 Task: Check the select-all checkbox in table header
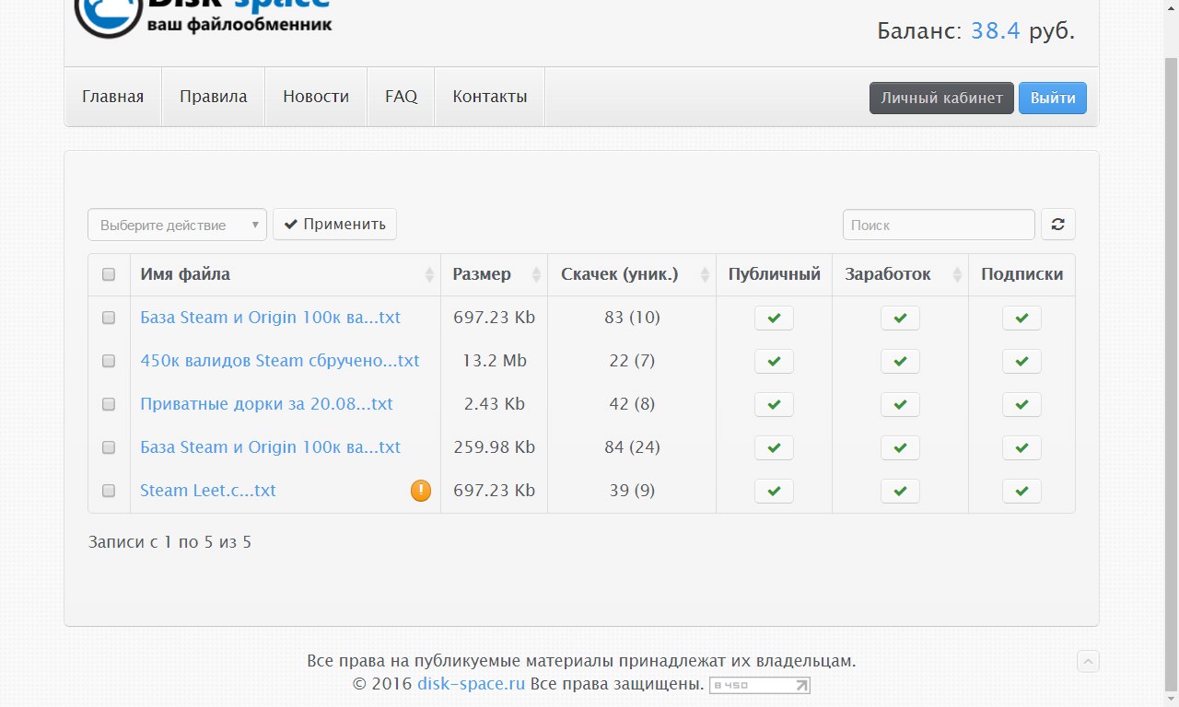click(x=109, y=274)
